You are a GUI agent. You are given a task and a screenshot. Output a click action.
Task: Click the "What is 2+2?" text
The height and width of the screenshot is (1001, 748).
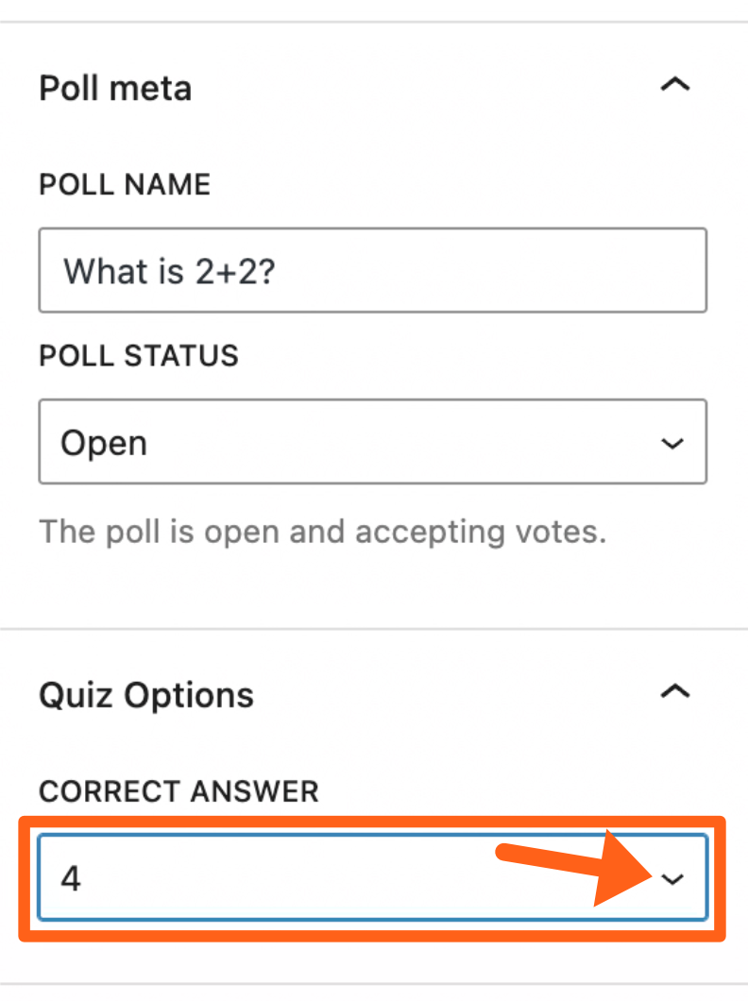pyautogui.click(x=168, y=271)
